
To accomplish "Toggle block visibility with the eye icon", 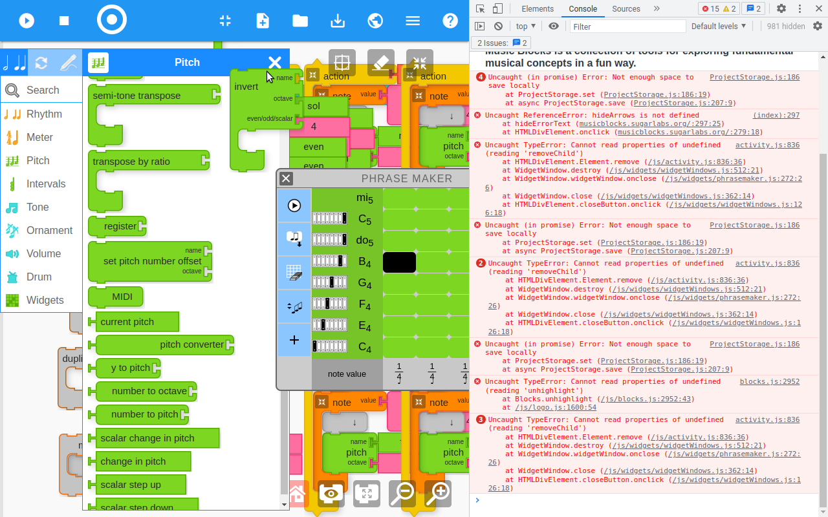I will [331, 493].
